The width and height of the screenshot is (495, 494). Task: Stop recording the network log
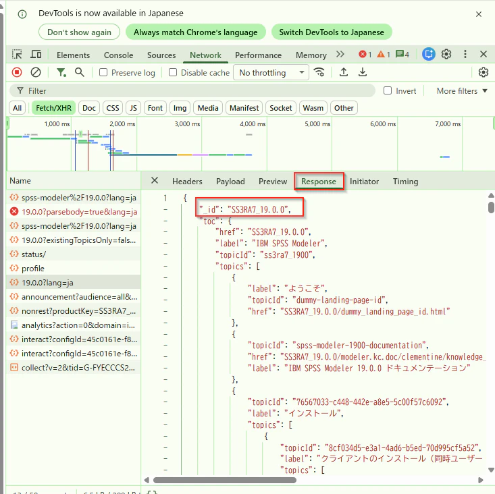click(x=17, y=73)
